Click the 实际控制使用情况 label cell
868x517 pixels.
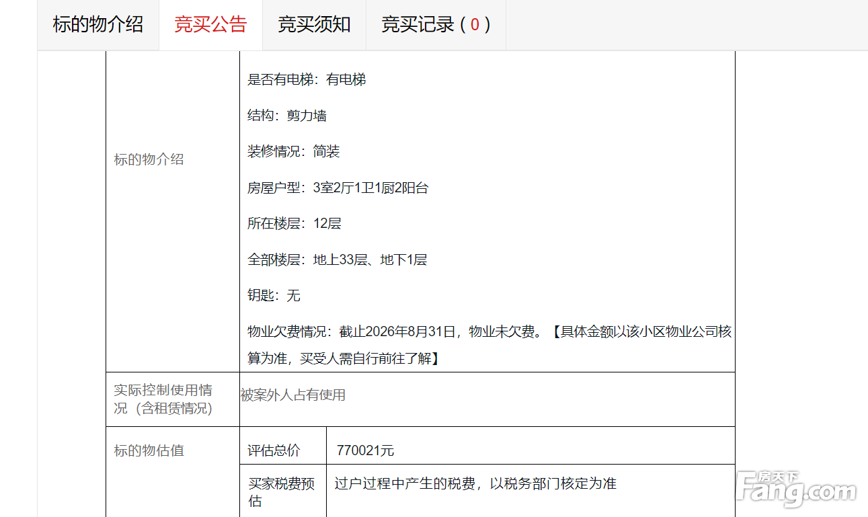click(x=173, y=399)
